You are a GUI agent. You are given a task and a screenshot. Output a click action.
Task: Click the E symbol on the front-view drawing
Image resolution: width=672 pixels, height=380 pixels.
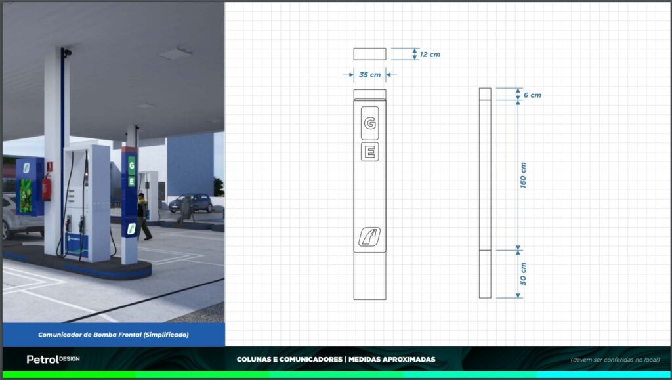pyautogui.click(x=369, y=152)
